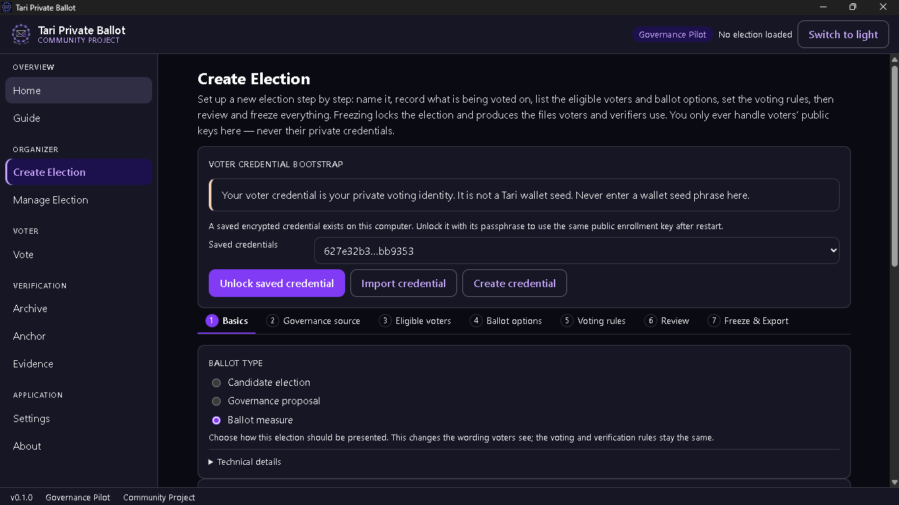Open the Evidence verification page

[x=78, y=363]
